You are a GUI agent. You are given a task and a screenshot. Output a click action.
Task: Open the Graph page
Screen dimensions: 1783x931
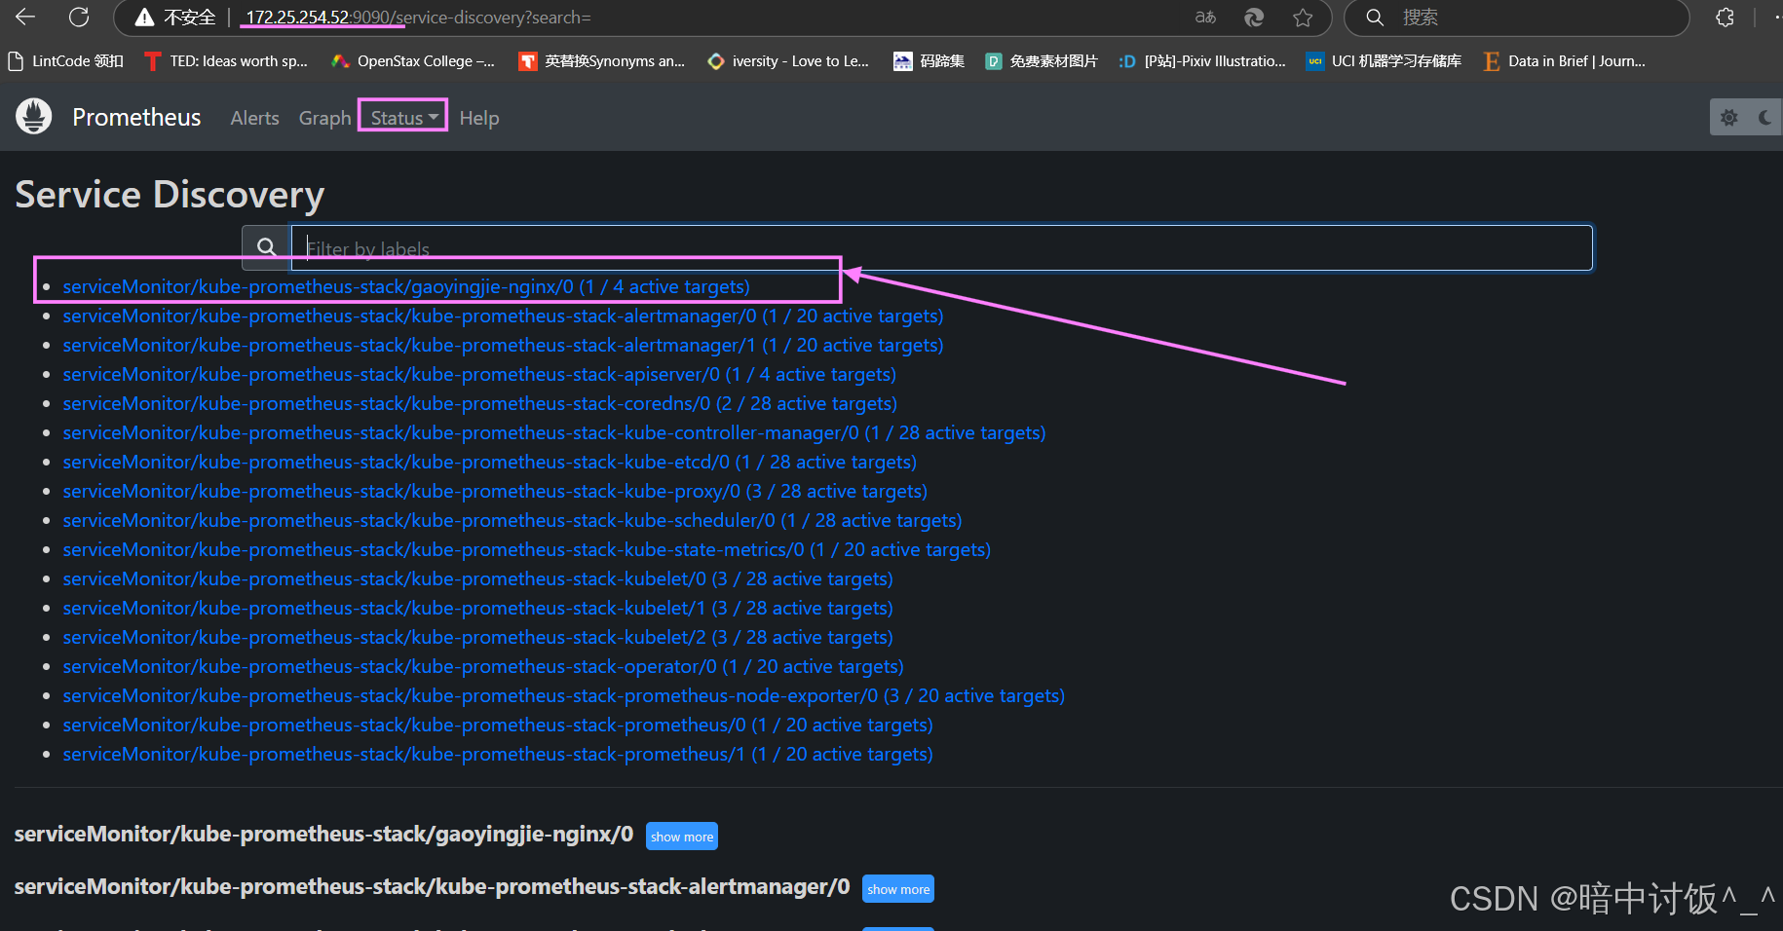[324, 118]
